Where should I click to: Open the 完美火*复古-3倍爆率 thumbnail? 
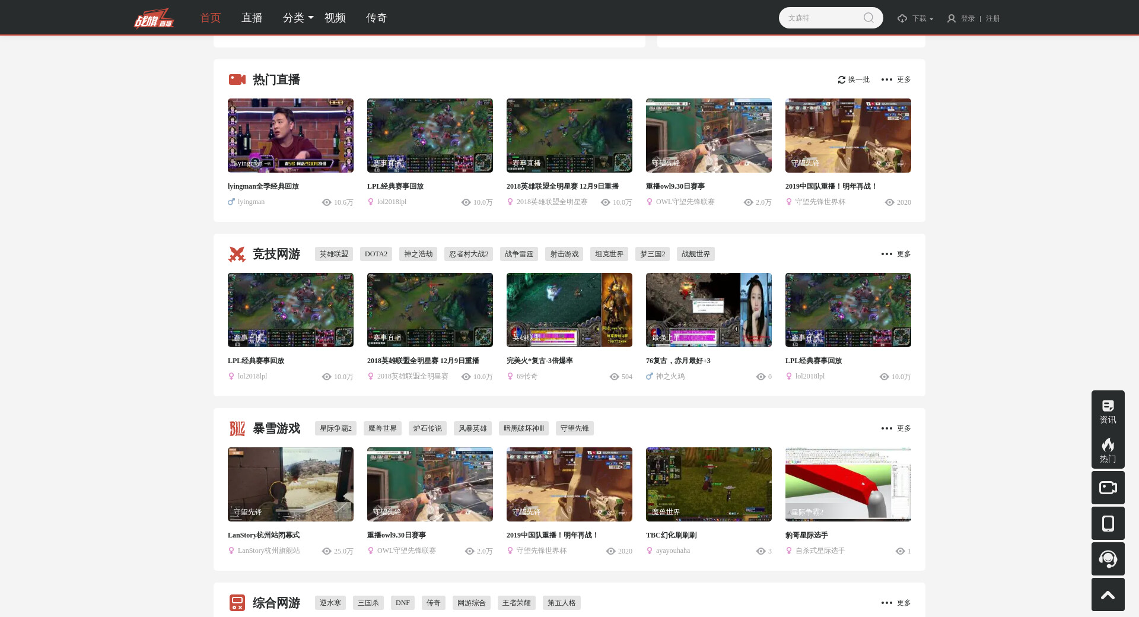(x=569, y=310)
